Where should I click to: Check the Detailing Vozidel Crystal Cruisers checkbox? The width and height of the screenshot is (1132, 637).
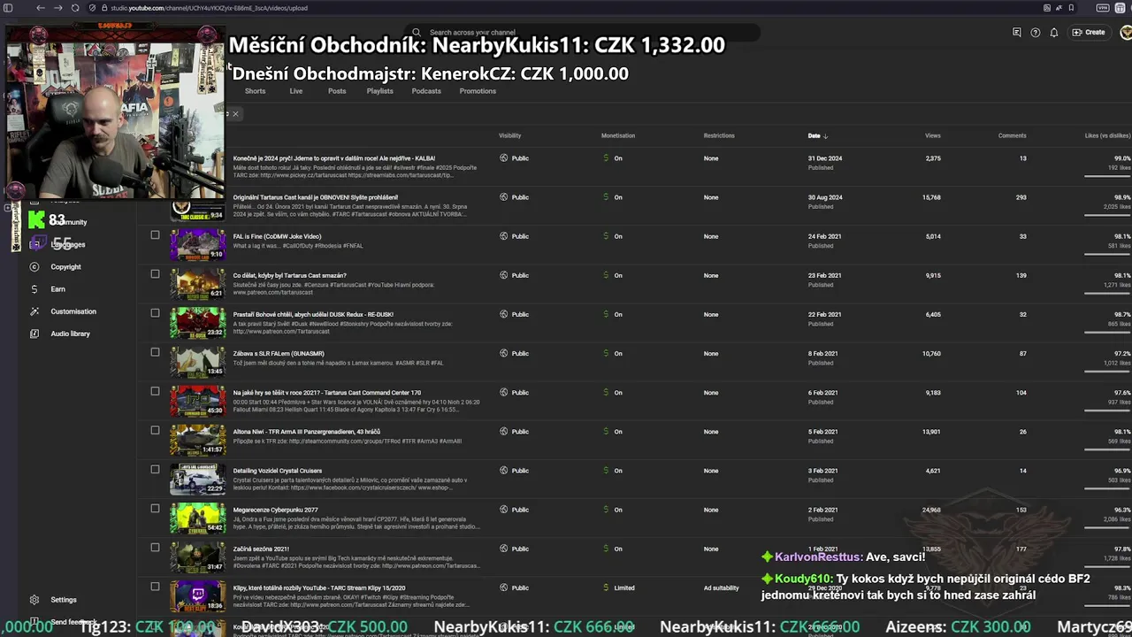(x=155, y=469)
